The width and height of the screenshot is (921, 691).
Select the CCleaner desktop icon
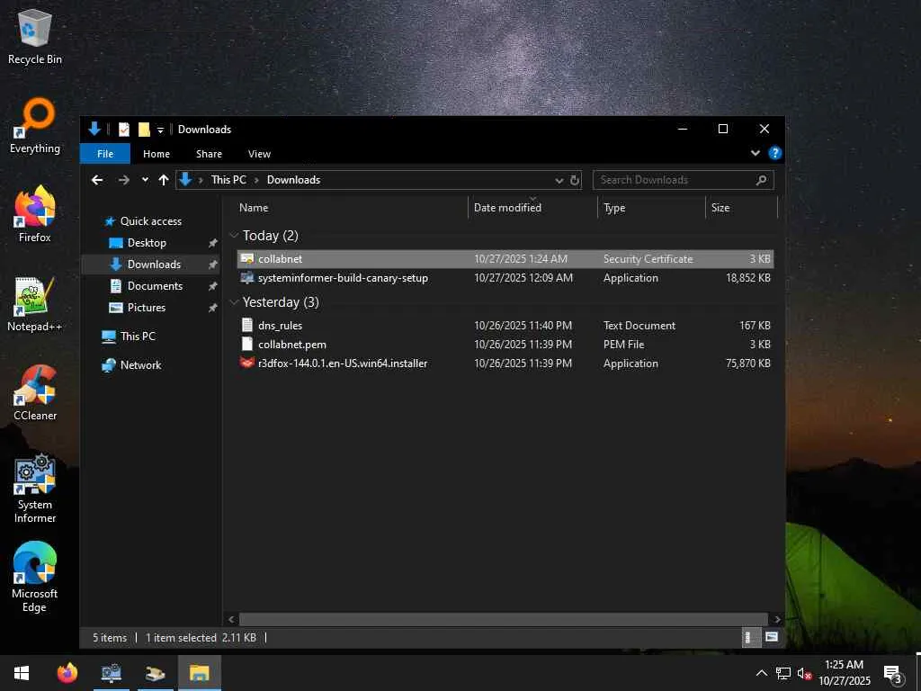(x=35, y=387)
